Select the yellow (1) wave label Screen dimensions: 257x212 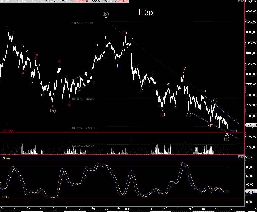click(x=189, y=114)
